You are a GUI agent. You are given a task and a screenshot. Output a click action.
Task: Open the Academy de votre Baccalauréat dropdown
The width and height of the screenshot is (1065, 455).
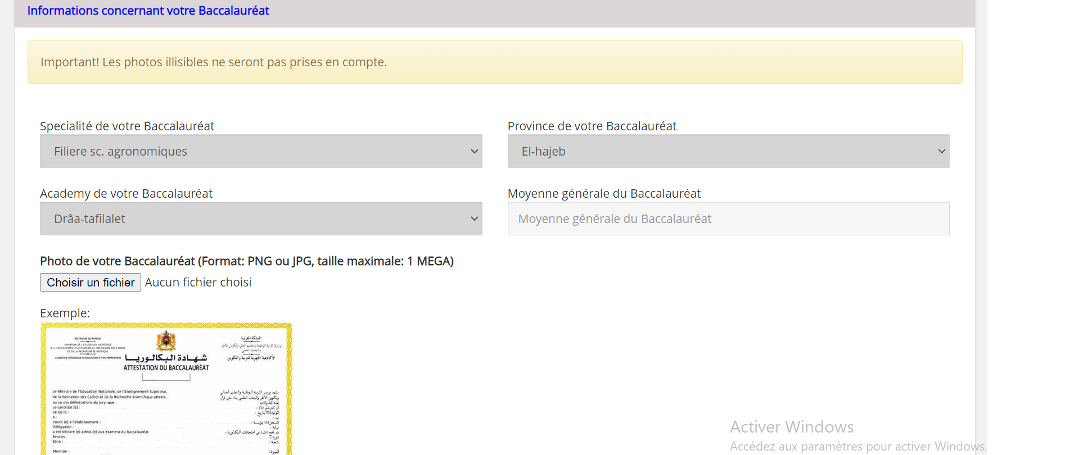point(260,219)
